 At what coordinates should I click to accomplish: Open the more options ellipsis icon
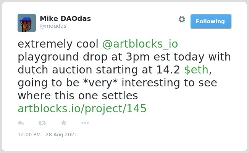pyautogui.click(x=85, y=123)
